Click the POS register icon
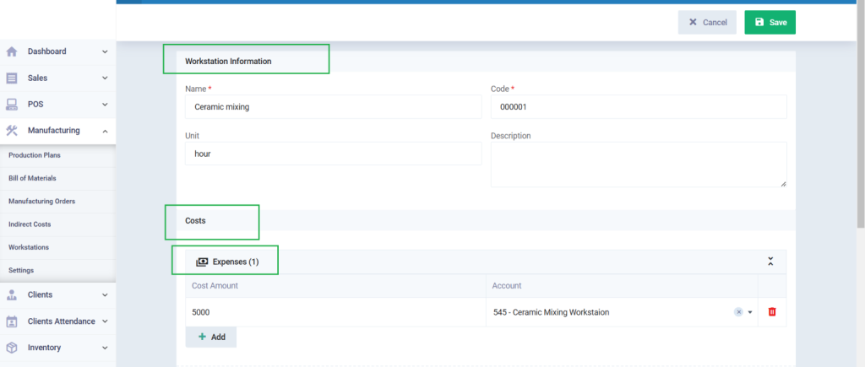 [x=12, y=104]
